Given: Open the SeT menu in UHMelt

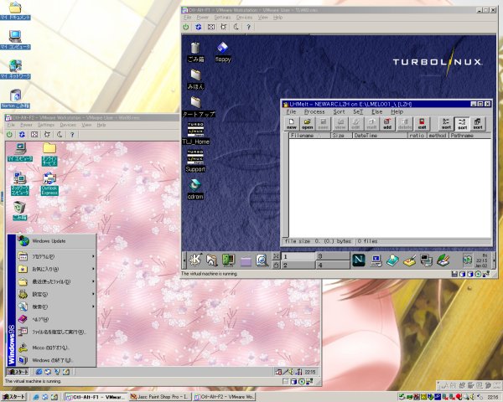Looking at the screenshot, I should [x=358, y=111].
